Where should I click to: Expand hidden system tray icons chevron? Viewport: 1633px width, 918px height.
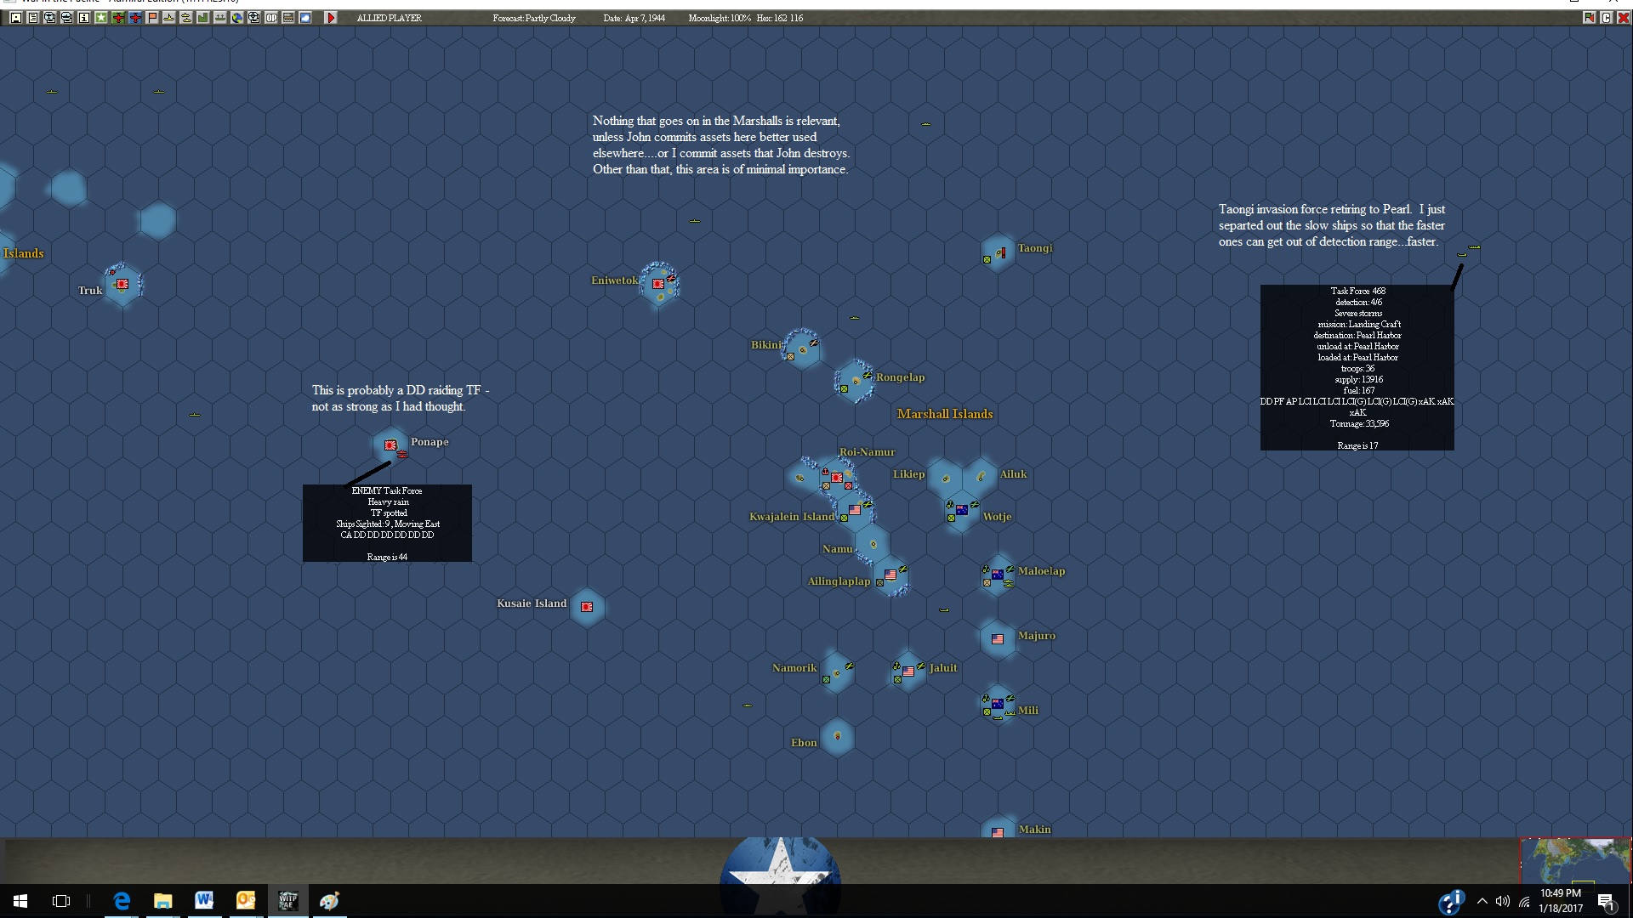click(1482, 901)
